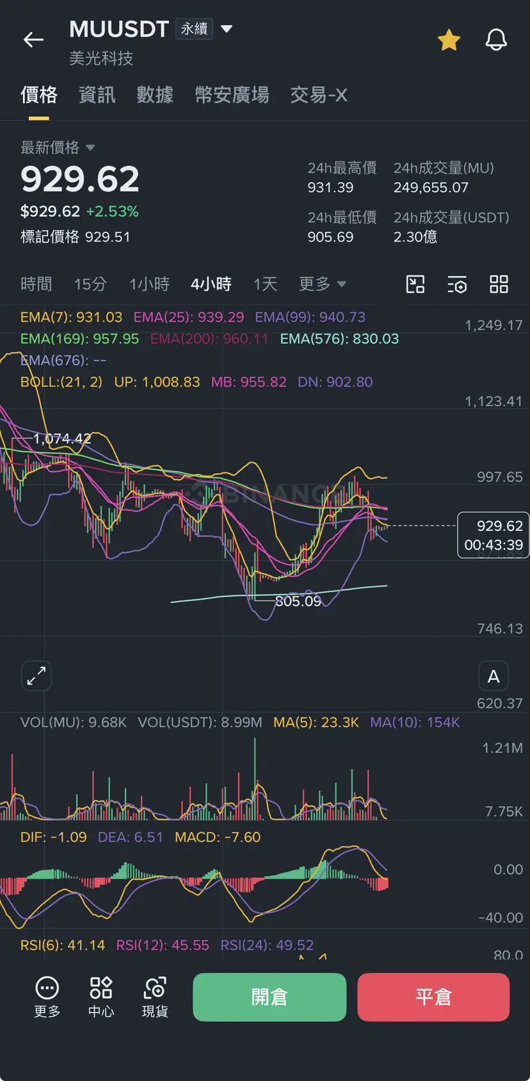
Task: Toggle the auto-scale A button
Action: 494,676
